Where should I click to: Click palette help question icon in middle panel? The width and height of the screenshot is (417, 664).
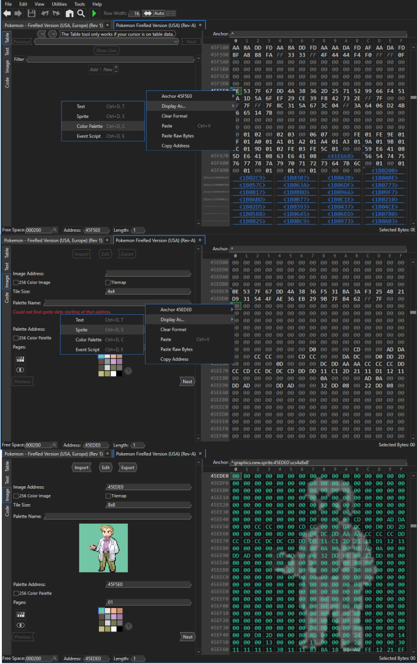(x=128, y=371)
